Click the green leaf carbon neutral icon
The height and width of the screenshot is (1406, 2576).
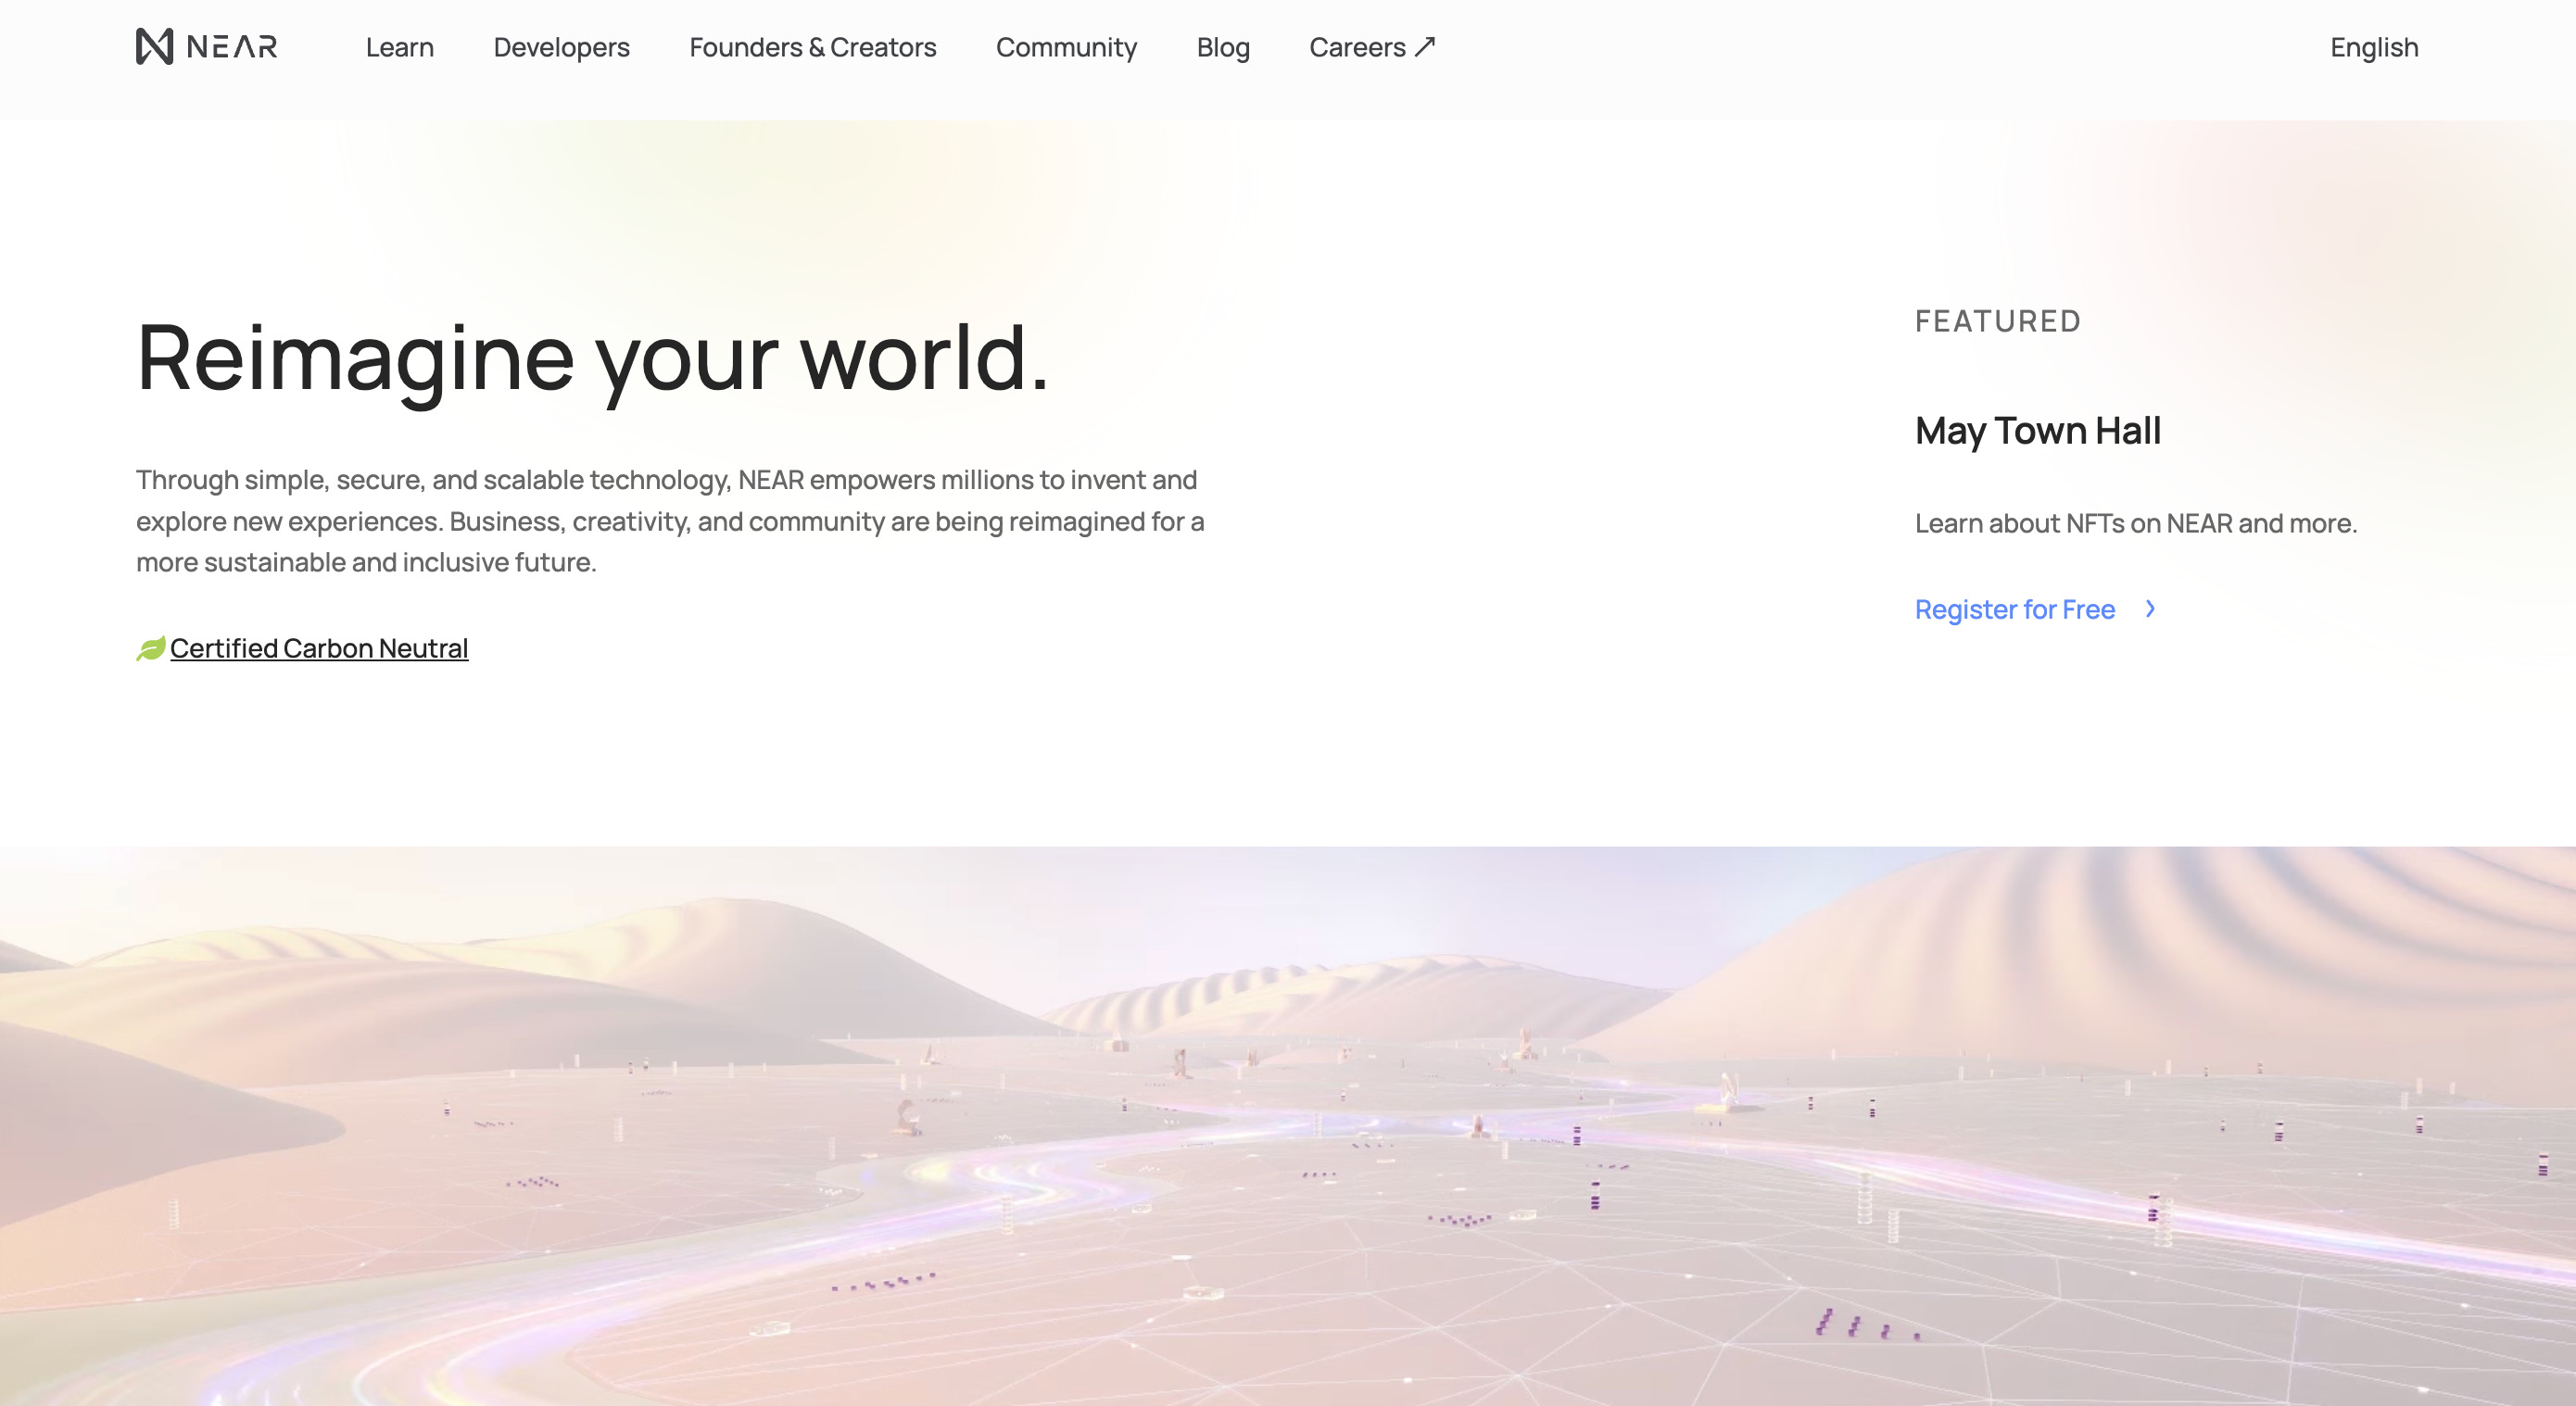click(x=150, y=648)
